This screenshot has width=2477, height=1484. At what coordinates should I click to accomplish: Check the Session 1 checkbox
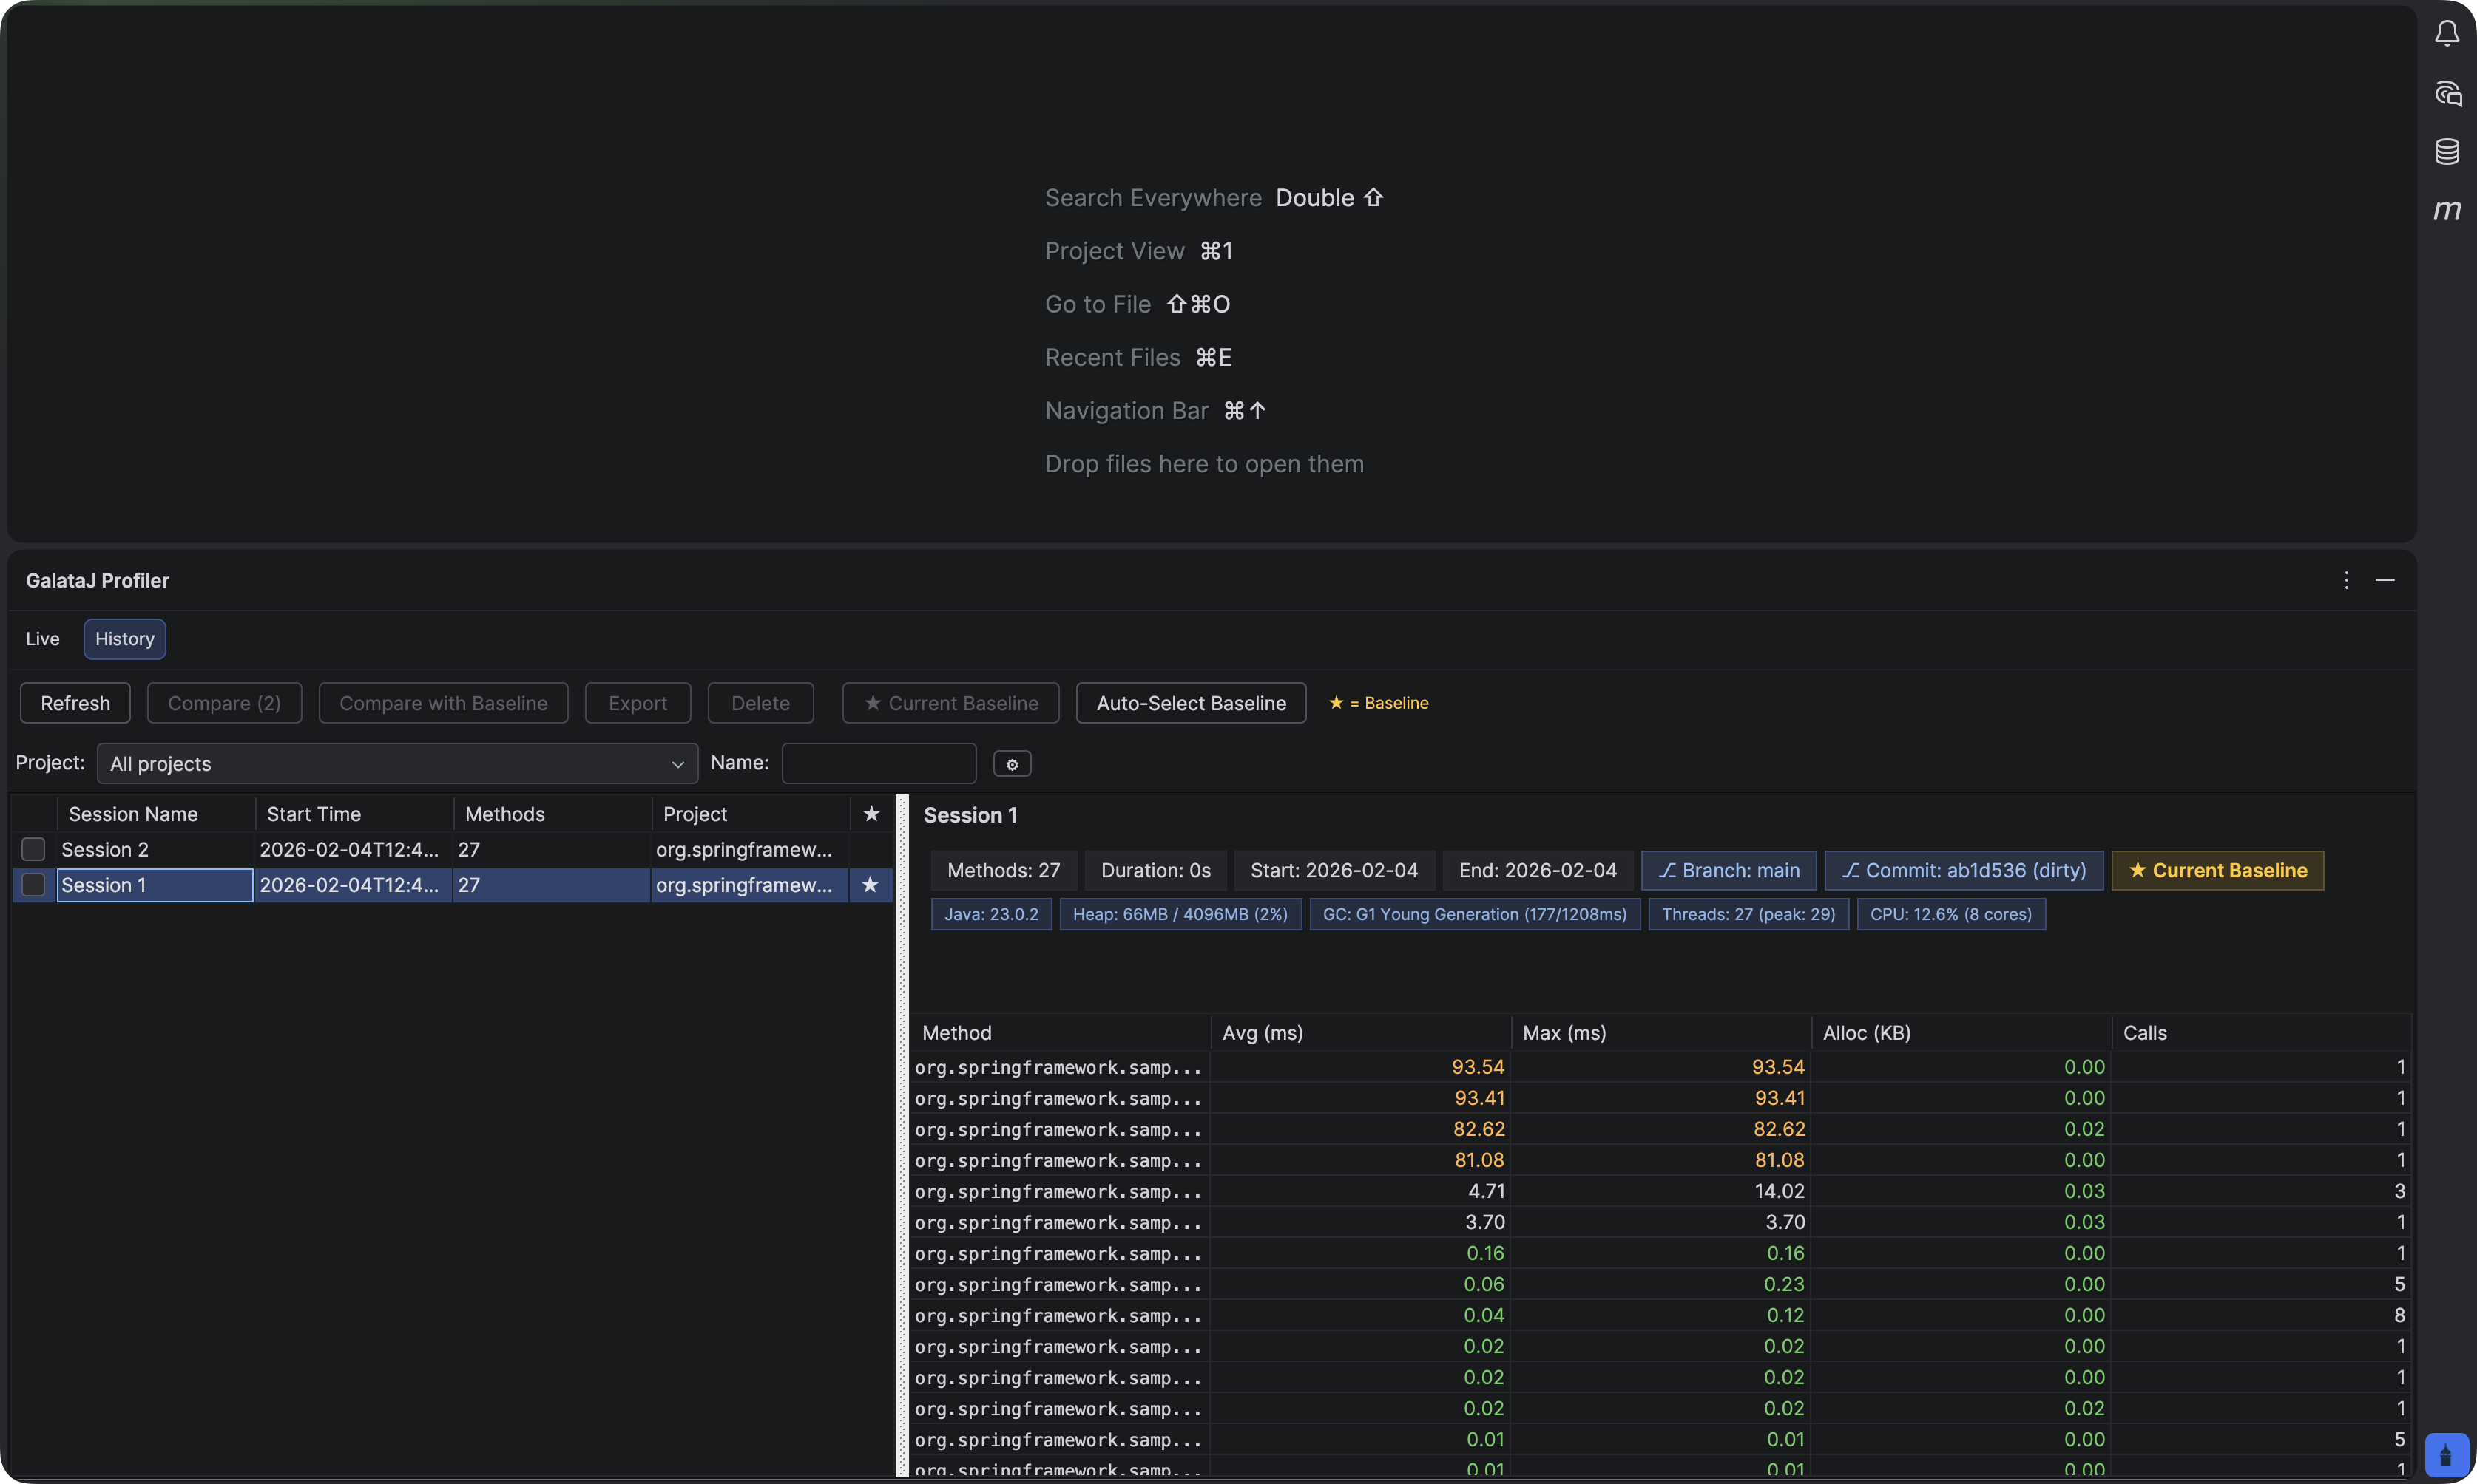point(34,885)
